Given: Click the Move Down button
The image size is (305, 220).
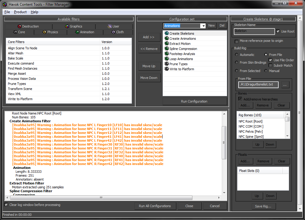Looking at the screenshot, I should coord(149,78).
